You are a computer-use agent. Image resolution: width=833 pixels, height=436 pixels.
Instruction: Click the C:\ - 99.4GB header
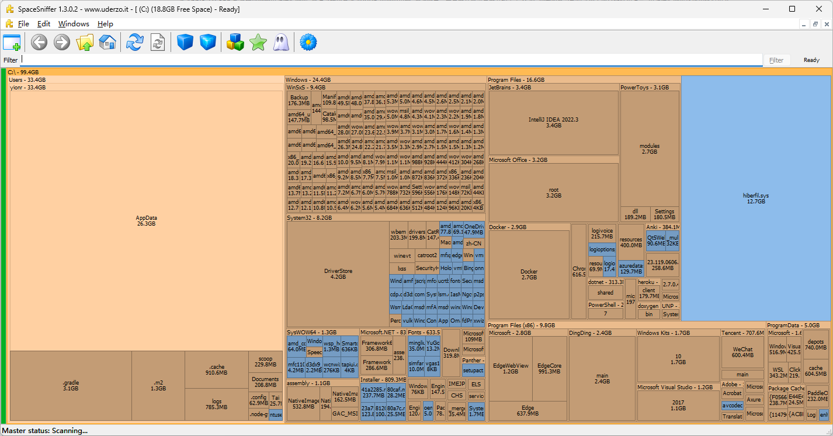point(419,72)
